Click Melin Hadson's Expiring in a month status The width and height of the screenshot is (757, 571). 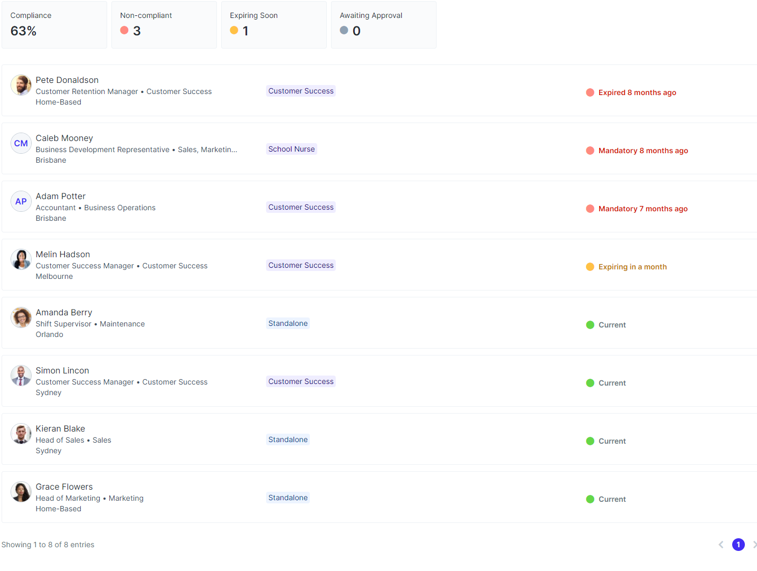pyautogui.click(x=632, y=267)
